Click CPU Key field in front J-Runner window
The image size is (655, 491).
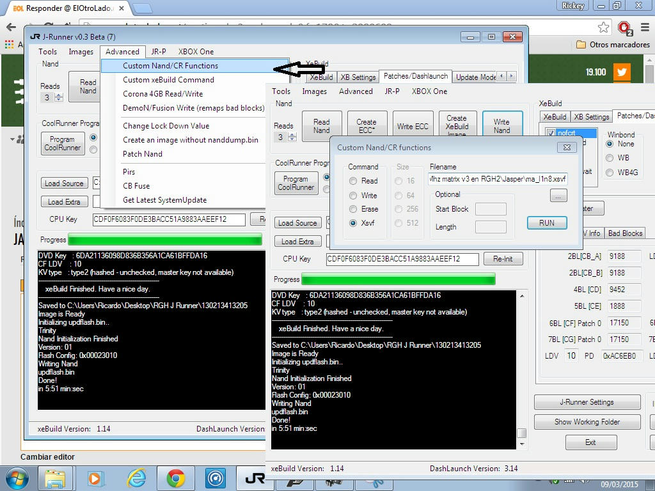pyautogui.click(x=402, y=259)
